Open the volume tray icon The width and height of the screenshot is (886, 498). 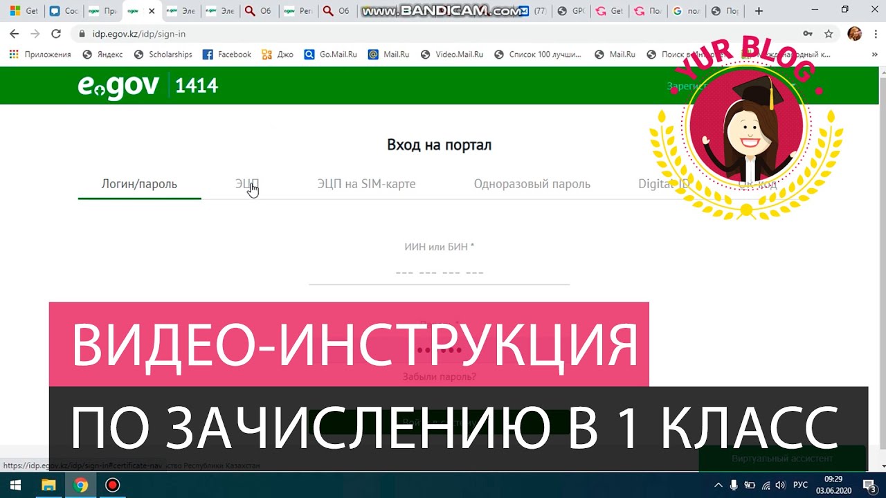point(781,485)
